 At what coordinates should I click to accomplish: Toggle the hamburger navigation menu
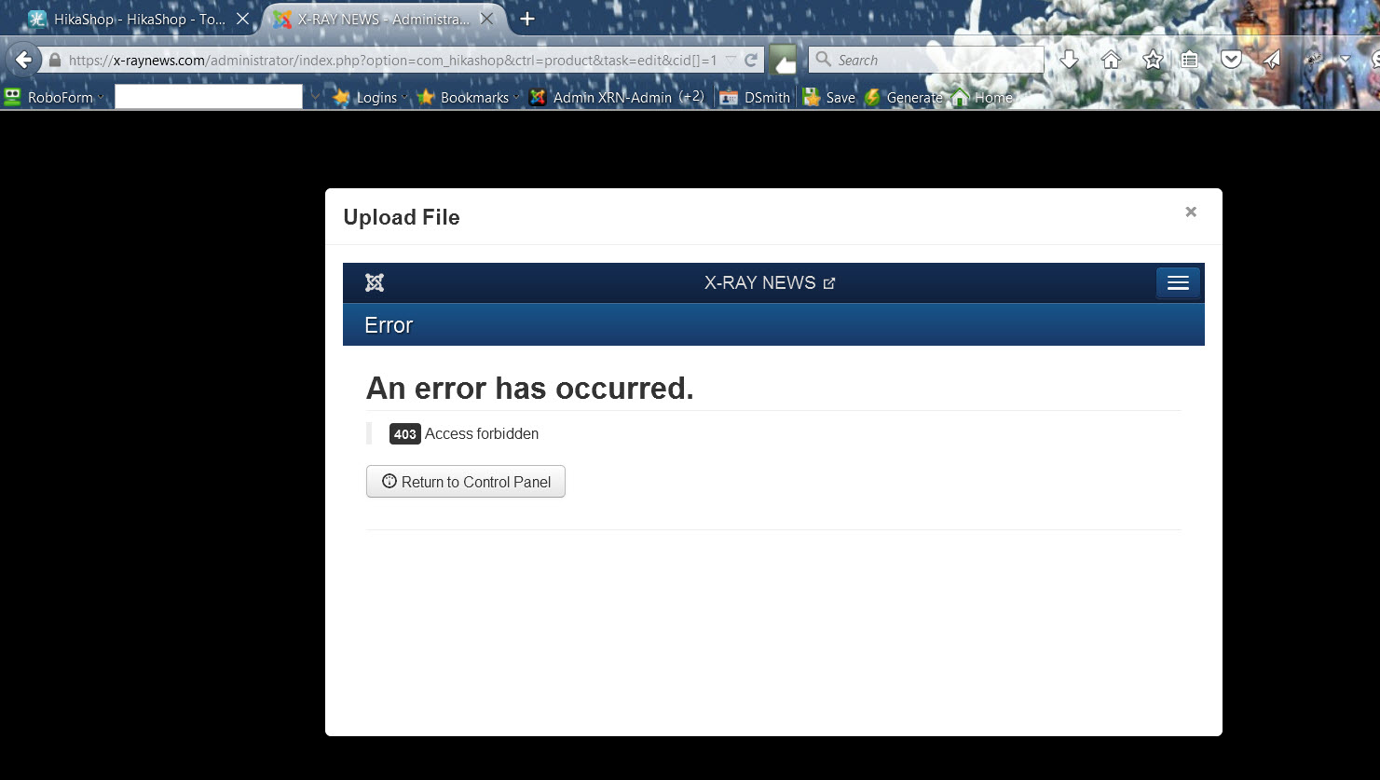[1178, 283]
